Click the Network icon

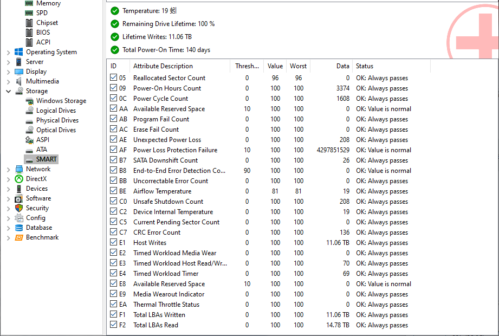click(19, 169)
